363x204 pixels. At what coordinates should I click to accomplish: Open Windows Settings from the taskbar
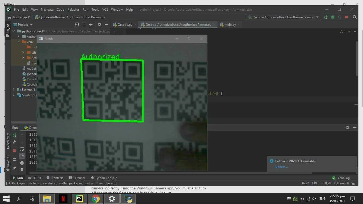(x=112, y=198)
